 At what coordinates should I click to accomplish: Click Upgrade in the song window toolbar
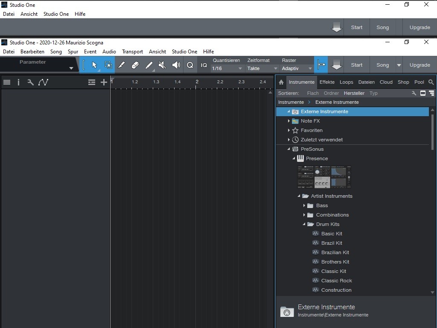tap(420, 65)
